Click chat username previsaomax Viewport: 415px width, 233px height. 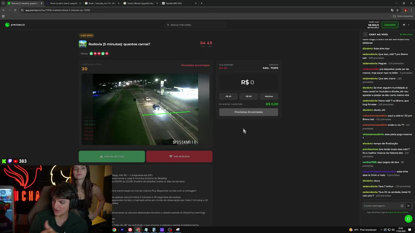click(371, 149)
